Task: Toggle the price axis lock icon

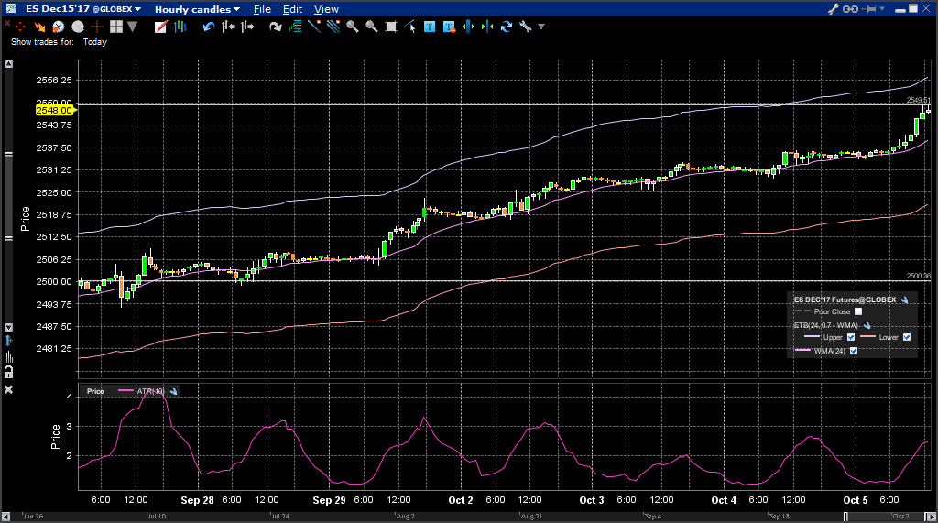Action: (x=8, y=373)
